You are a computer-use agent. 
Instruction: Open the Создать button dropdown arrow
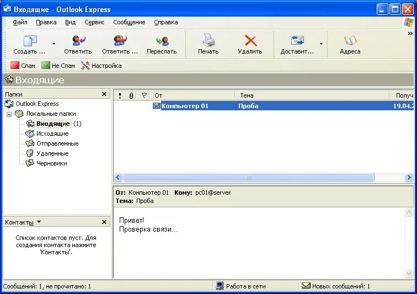[54, 44]
